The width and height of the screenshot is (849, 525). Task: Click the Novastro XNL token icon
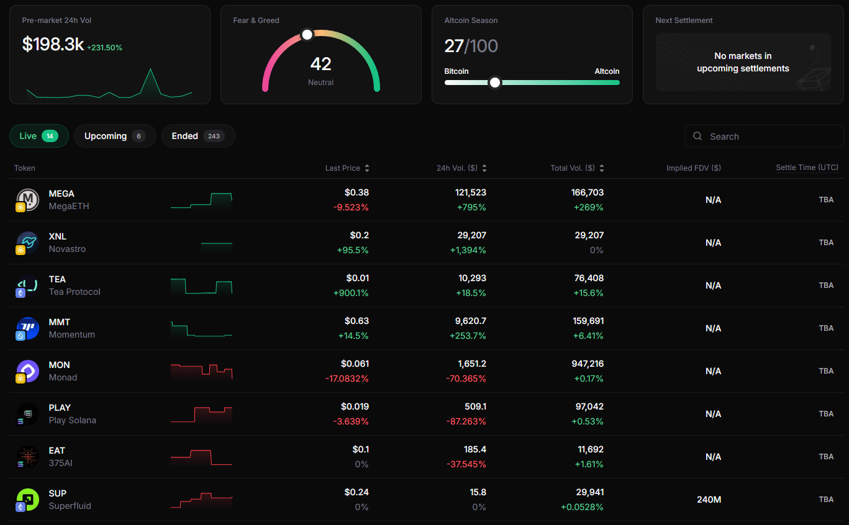click(27, 242)
